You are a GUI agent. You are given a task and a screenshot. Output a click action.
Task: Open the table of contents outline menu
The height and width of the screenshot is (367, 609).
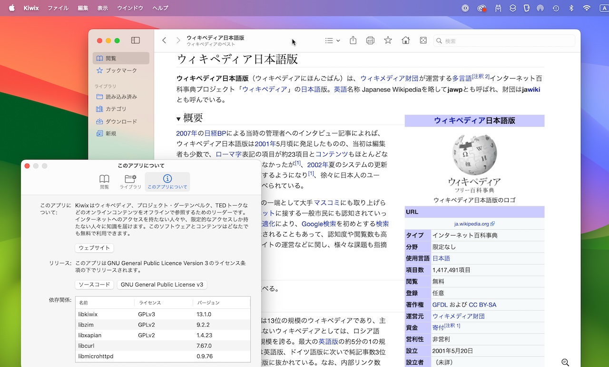tap(332, 40)
